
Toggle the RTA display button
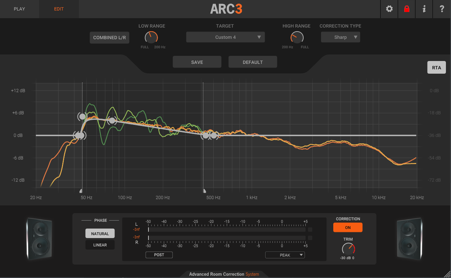[x=437, y=68]
